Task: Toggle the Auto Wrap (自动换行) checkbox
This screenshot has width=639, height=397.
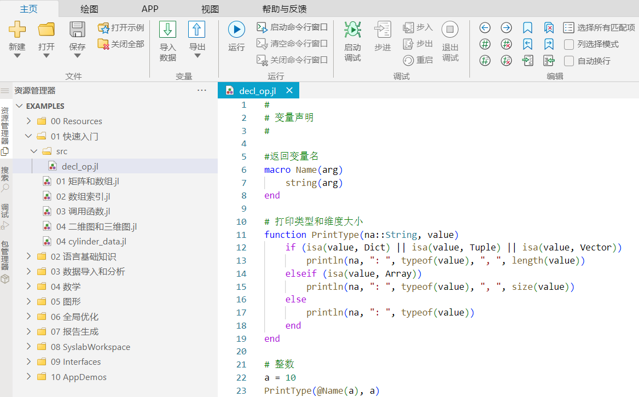Action: pos(569,61)
